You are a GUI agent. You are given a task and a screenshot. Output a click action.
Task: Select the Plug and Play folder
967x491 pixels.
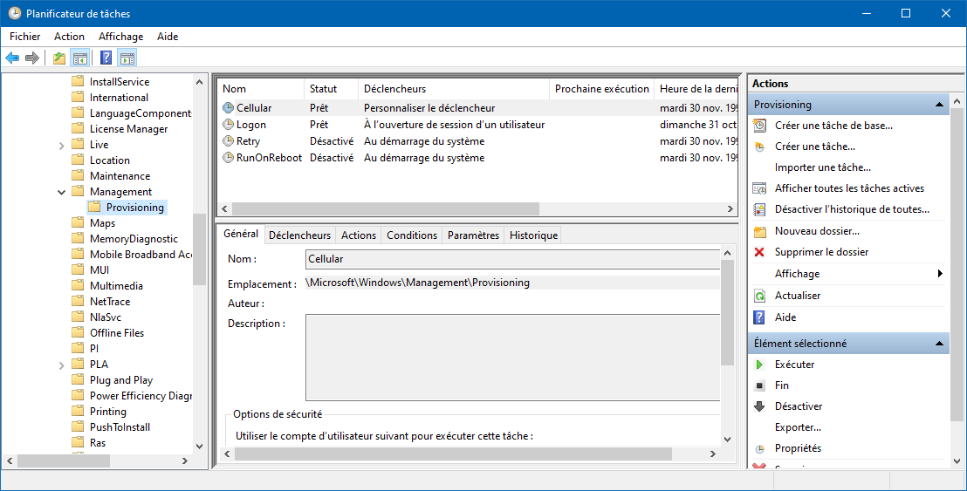120,380
